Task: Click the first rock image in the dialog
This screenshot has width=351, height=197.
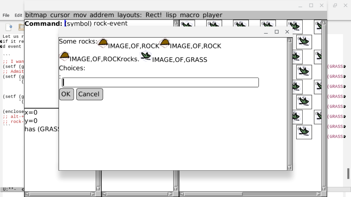Action: [x=103, y=43]
